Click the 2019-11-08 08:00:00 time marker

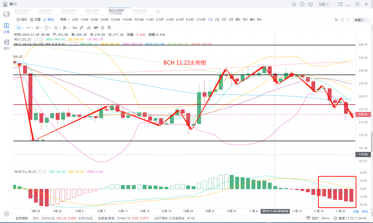(275, 211)
